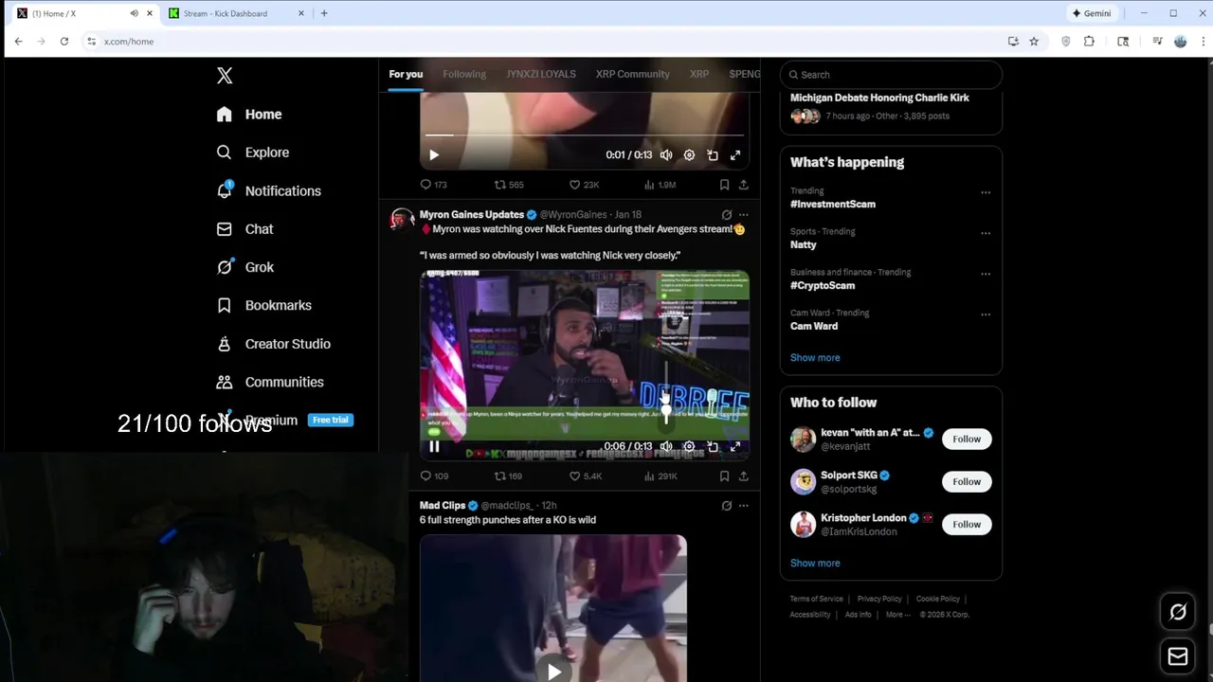Click Show more under What's happening
The width and height of the screenshot is (1213, 682).
[815, 358]
